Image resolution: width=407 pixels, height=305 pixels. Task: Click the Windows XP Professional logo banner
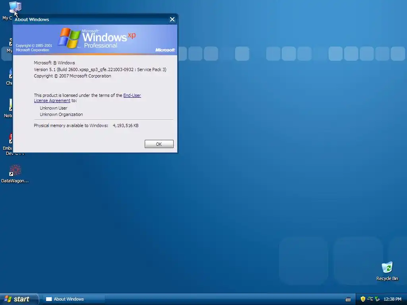coord(95,40)
